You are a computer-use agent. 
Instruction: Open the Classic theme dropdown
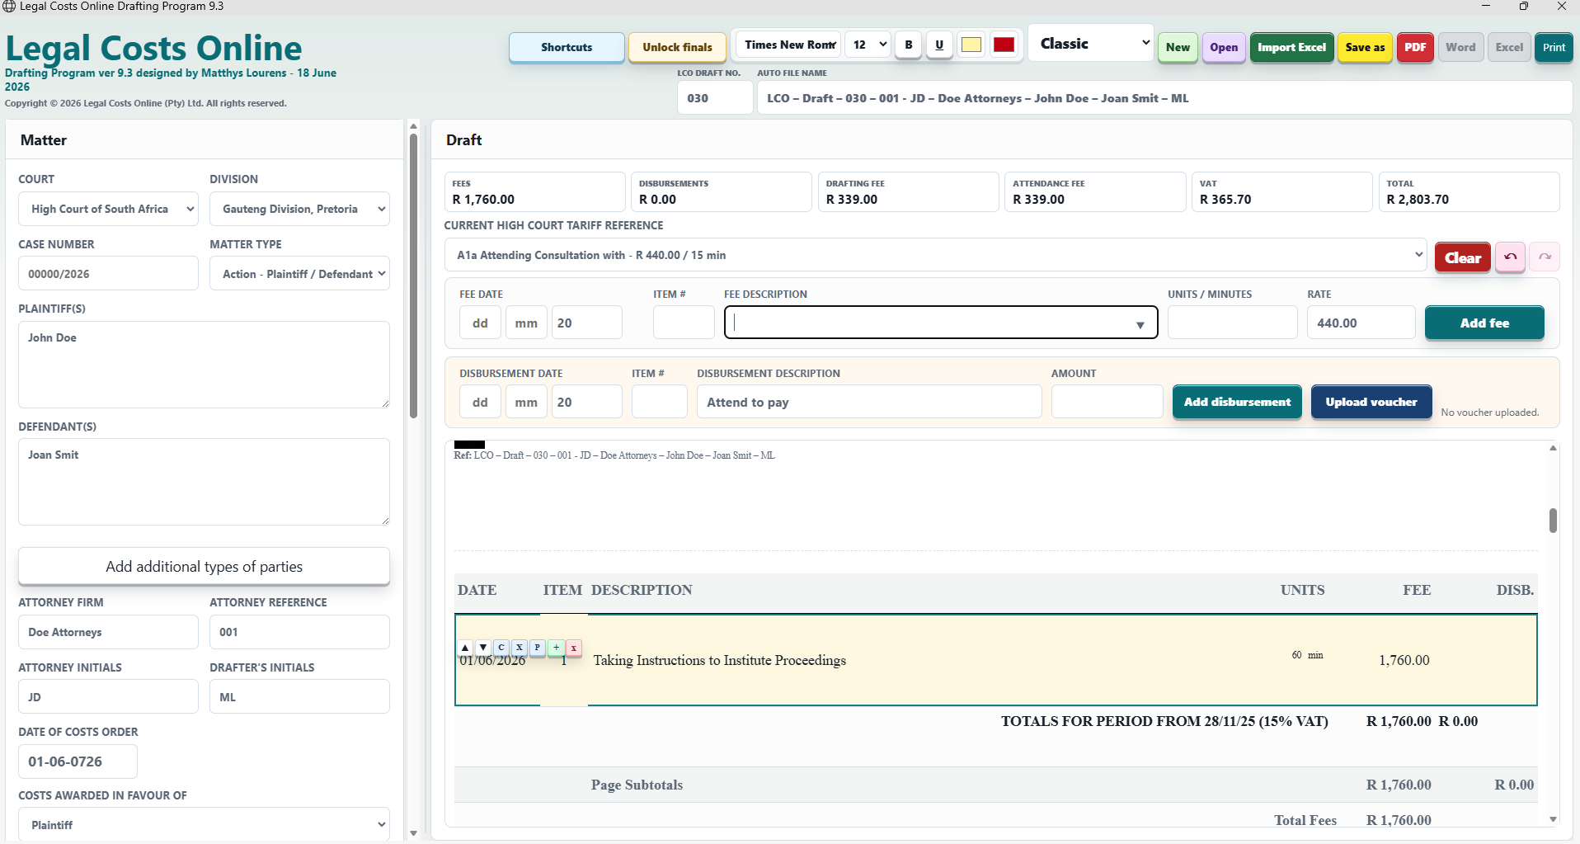click(1092, 44)
